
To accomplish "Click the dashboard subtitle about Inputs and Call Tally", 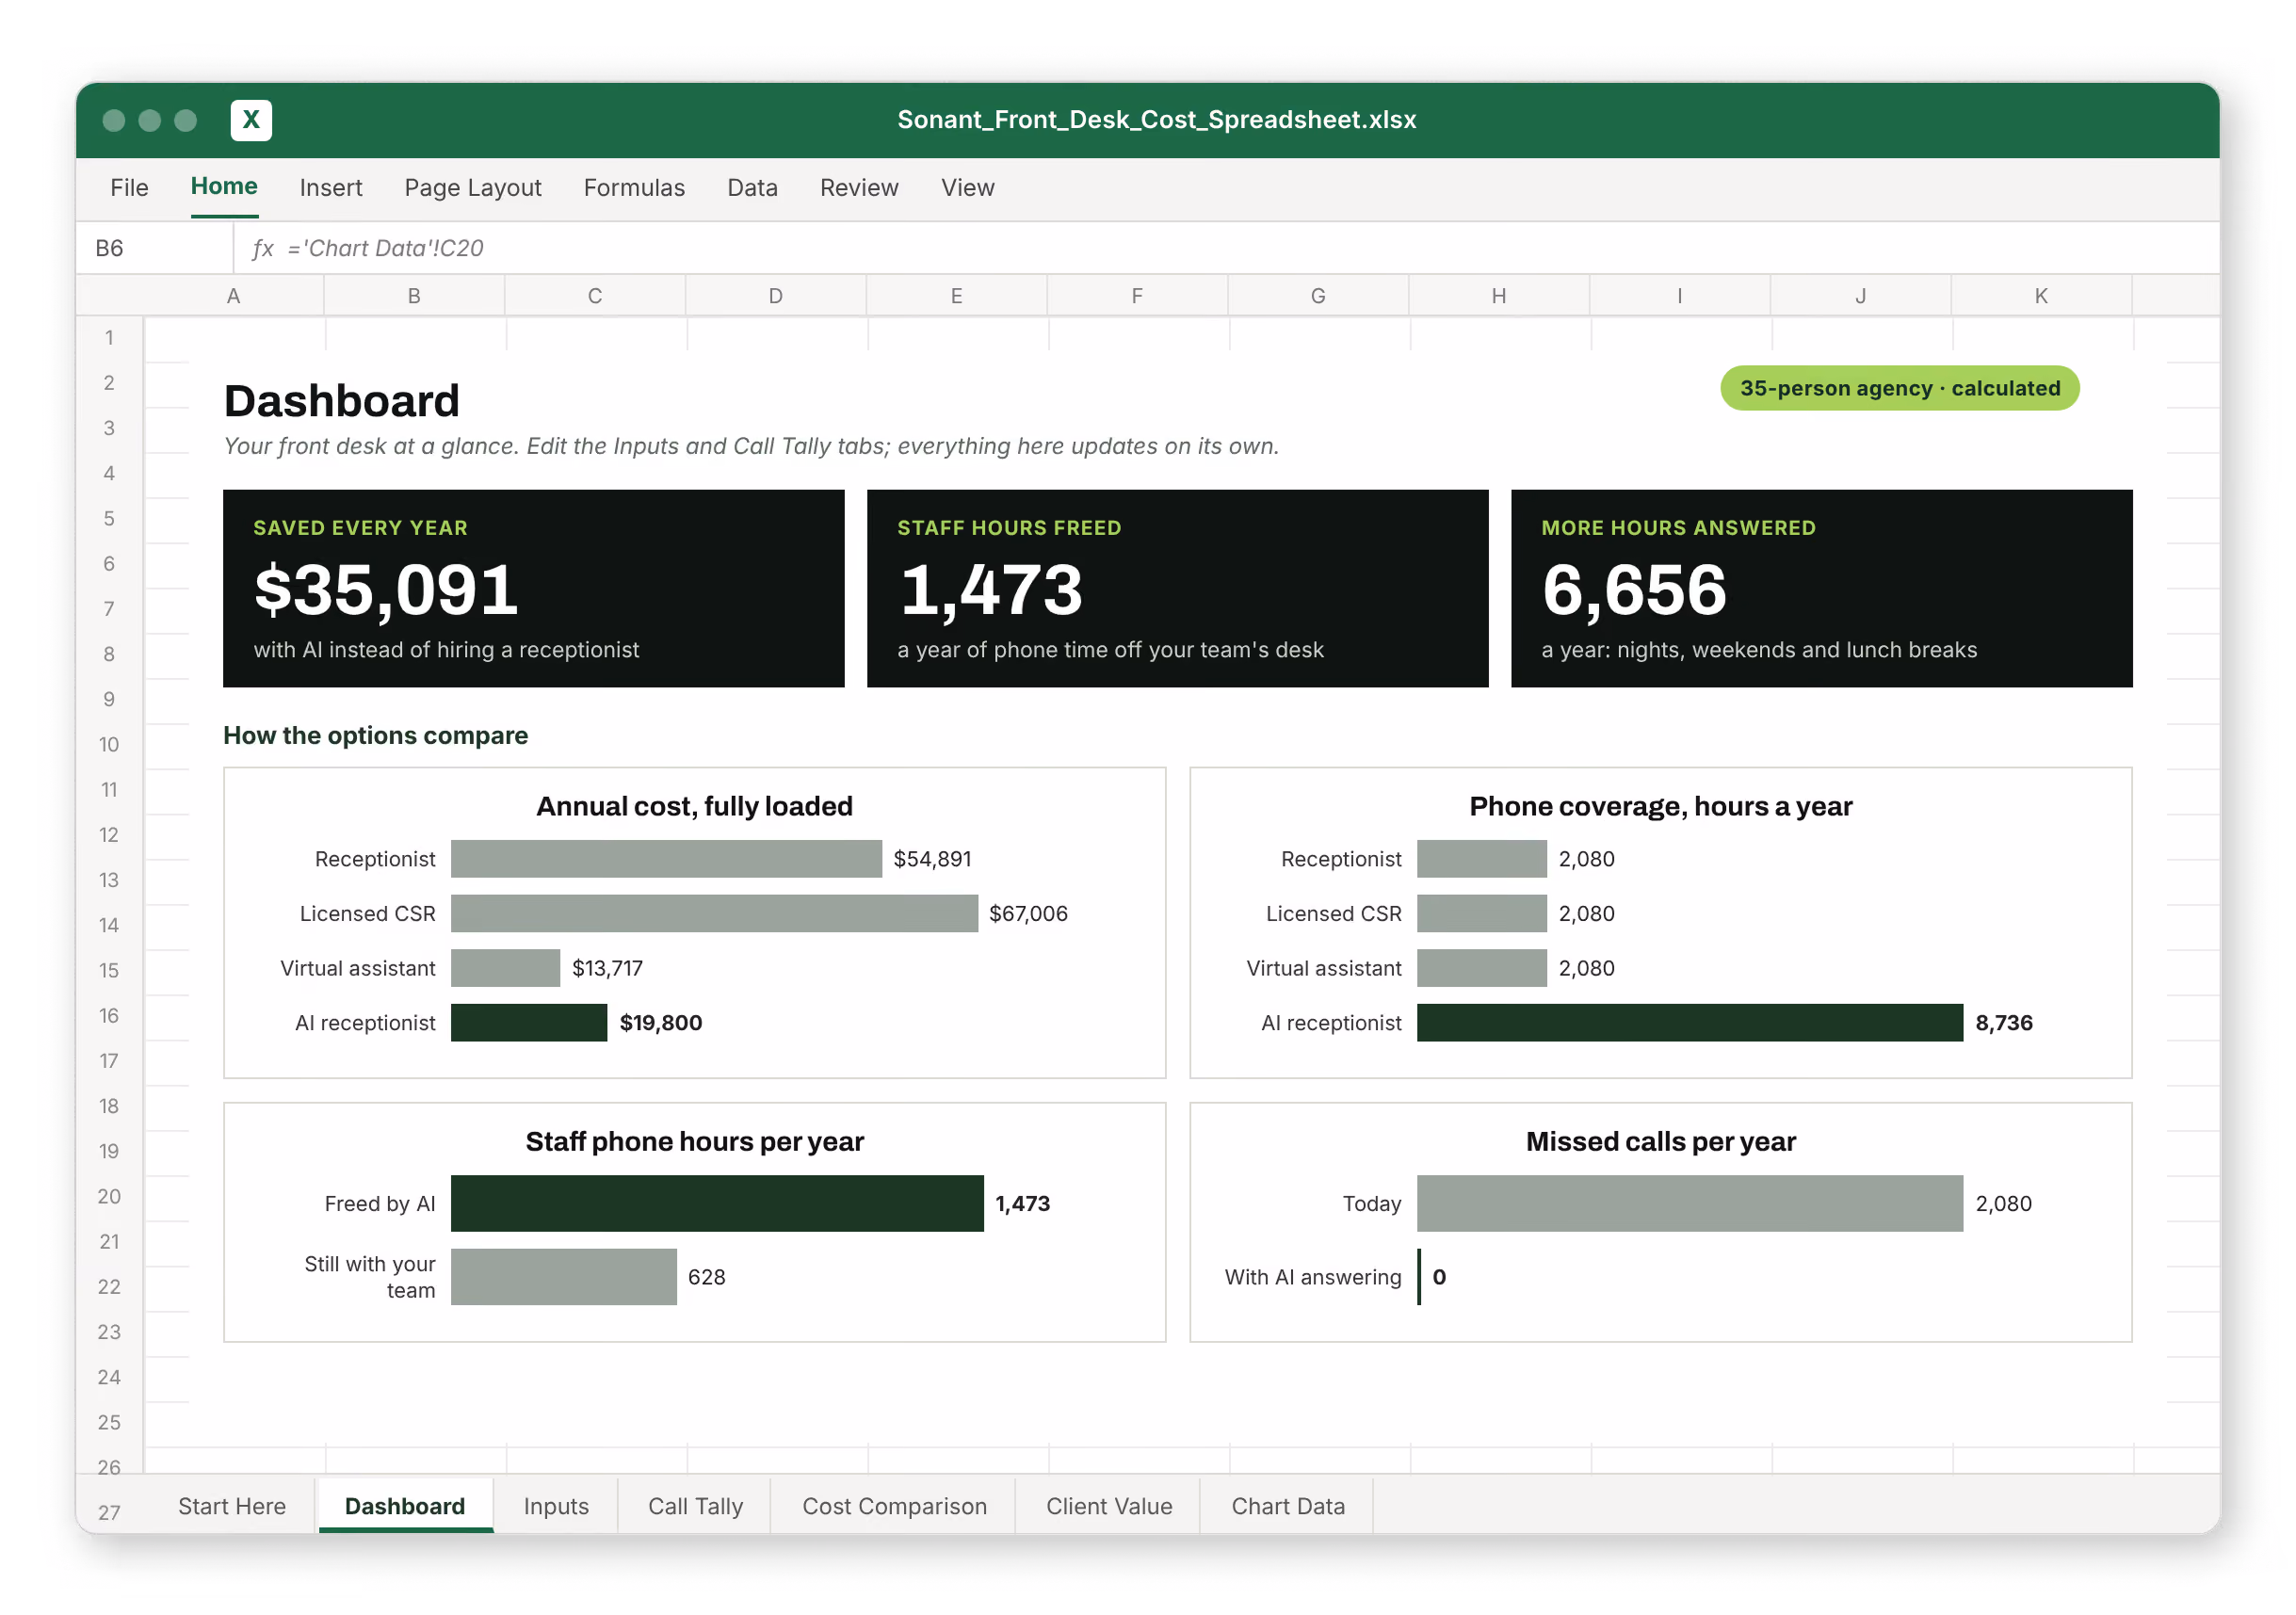I will tap(751, 446).
